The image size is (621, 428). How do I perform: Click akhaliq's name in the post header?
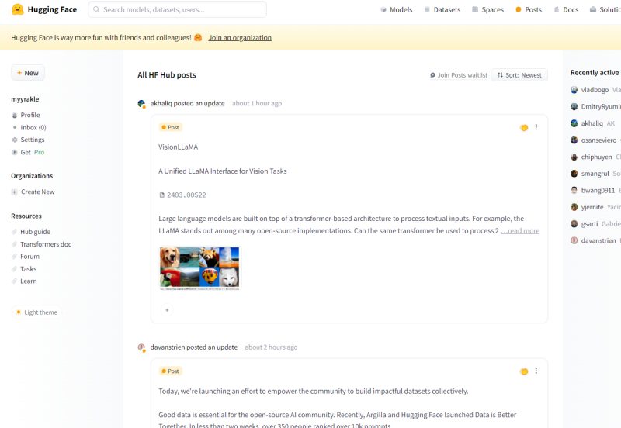[x=161, y=103]
